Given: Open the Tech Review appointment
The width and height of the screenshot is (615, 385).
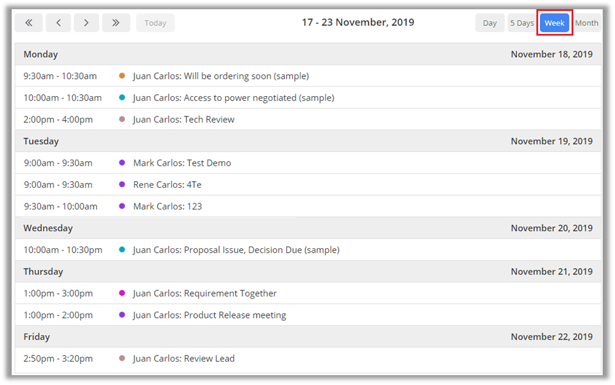Looking at the screenshot, I should click(183, 120).
